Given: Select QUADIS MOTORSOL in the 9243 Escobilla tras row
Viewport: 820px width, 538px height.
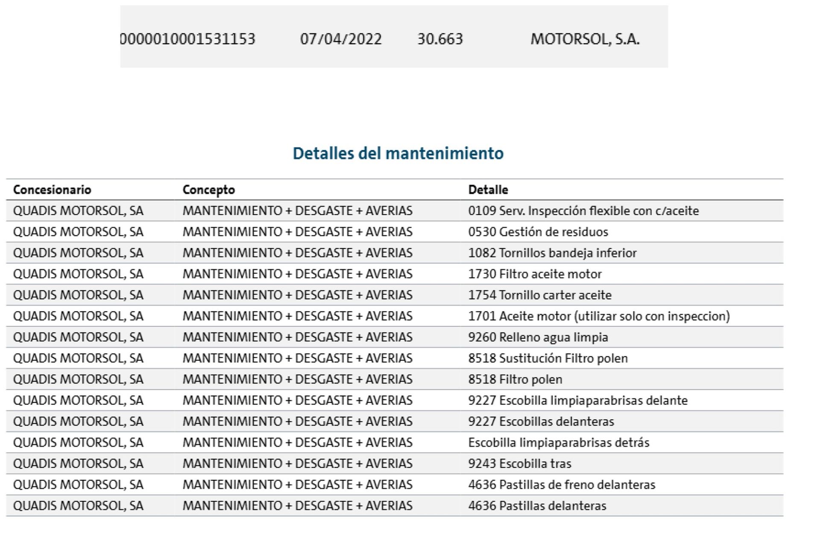Looking at the screenshot, I should (x=78, y=464).
